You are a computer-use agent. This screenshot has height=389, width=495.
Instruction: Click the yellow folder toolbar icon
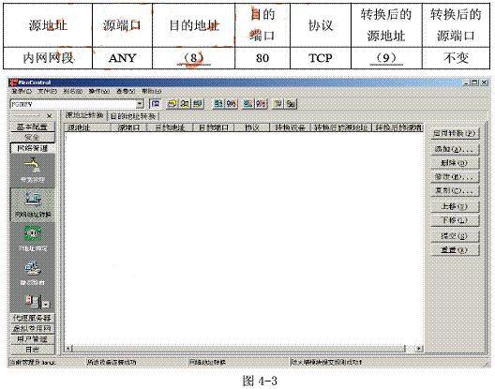(172, 103)
